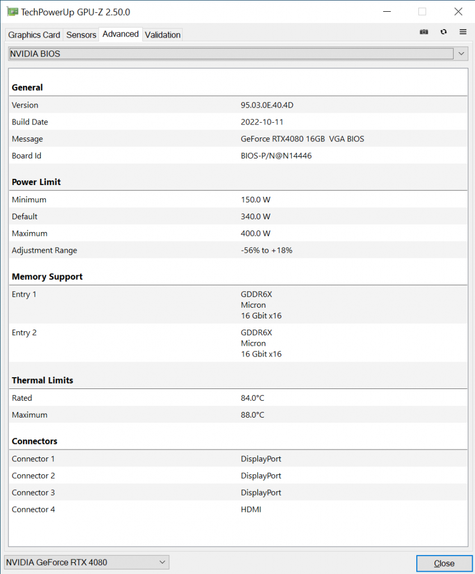The image size is (475, 574).
Task: Click the Memory Support Entry 1 row
Action: click(238, 304)
